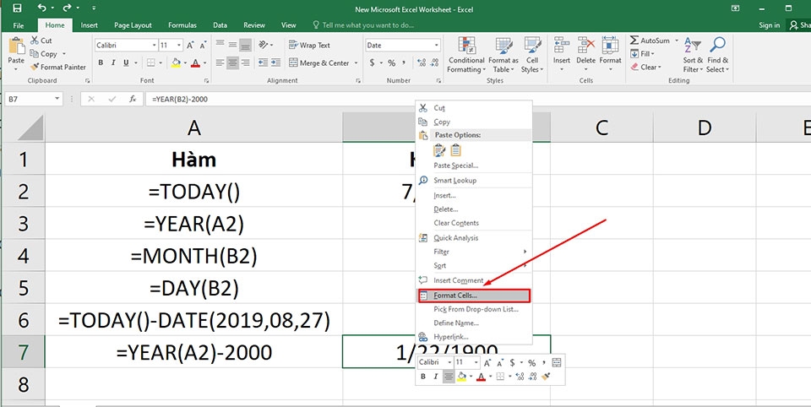Viewport: 811px width, 407px height.
Task: Click the Sign in link
Action: [x=769, y=24]
